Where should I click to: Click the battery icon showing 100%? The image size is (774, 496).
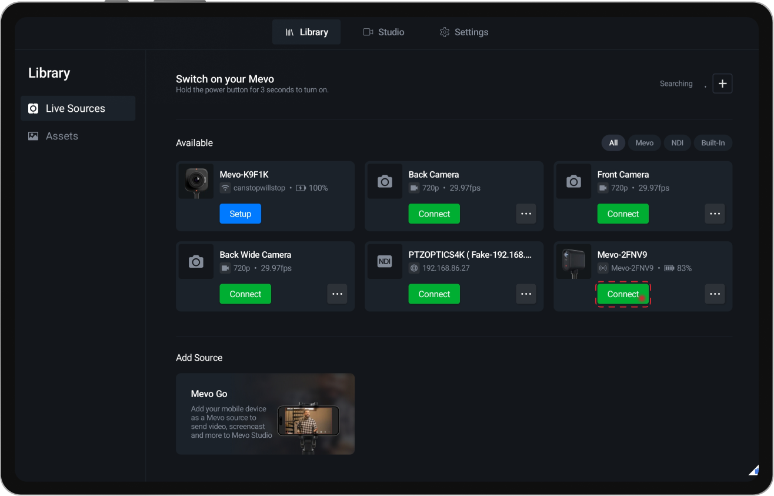pos(301,188)
